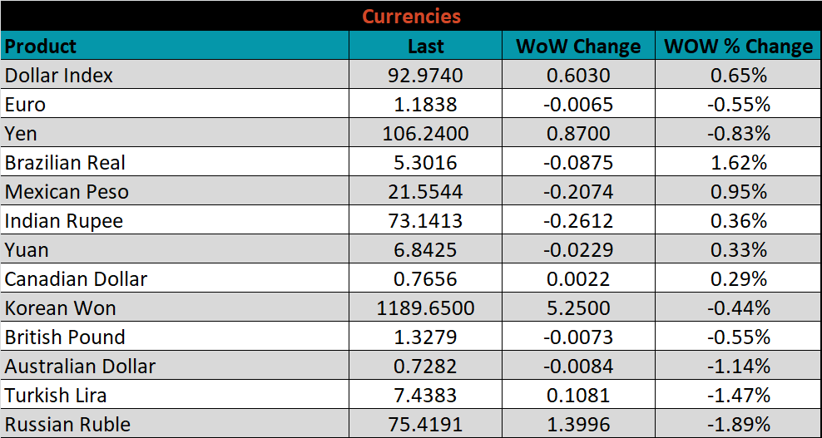
Task: Select the Yen product cell
Action: pyautogui.click(x=21, y=134)
